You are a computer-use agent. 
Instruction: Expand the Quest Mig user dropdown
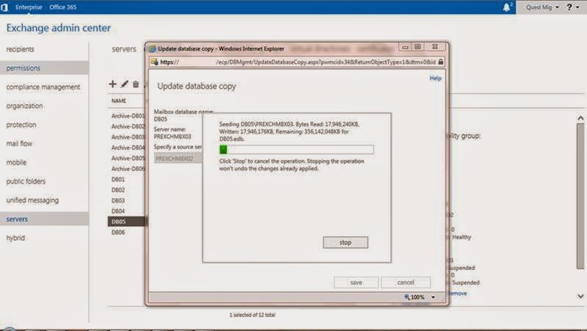coord(542,7)
